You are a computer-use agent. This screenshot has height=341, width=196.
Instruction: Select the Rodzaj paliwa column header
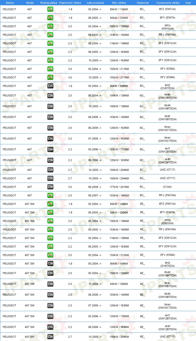49,3
